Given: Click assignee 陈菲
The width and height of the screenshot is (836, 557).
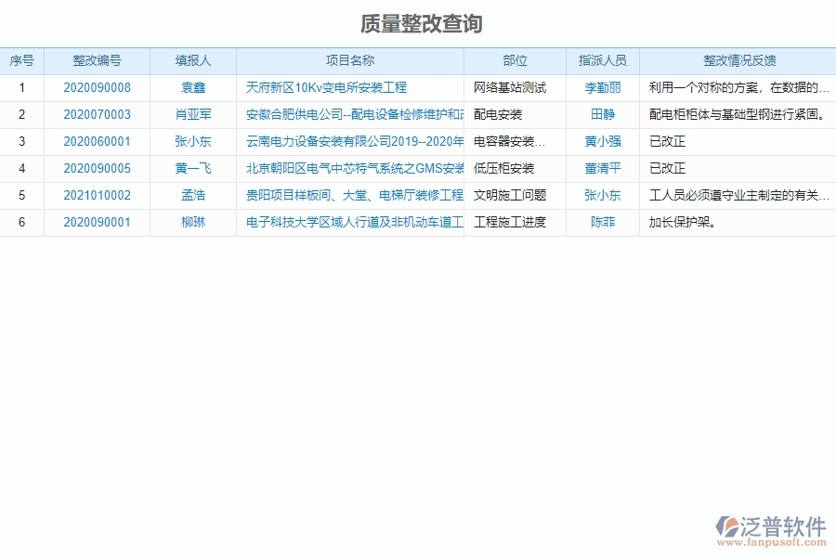Looking at the screenshot, I should [x=602, y=223].
